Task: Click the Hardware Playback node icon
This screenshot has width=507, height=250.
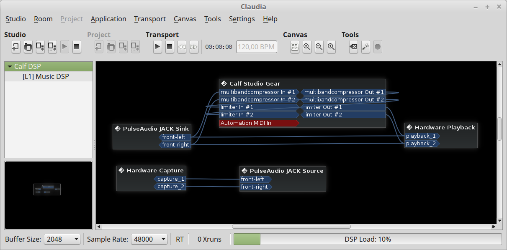Action: click(x=409, y=127)
